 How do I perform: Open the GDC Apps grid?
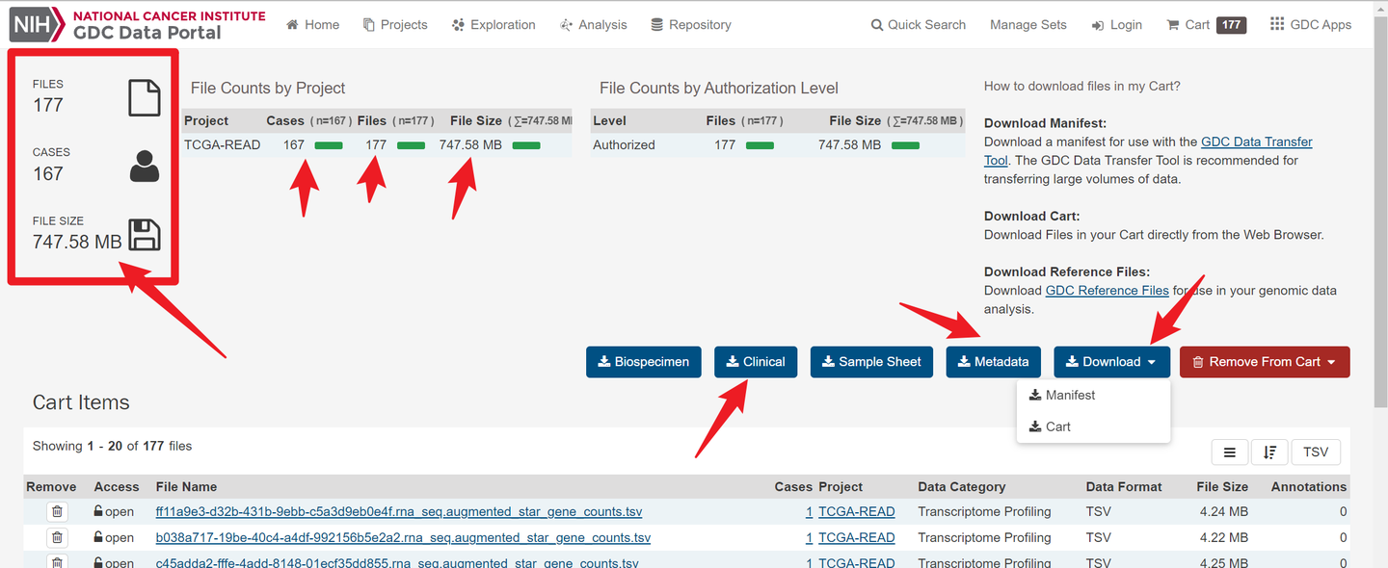point(1311,25)
